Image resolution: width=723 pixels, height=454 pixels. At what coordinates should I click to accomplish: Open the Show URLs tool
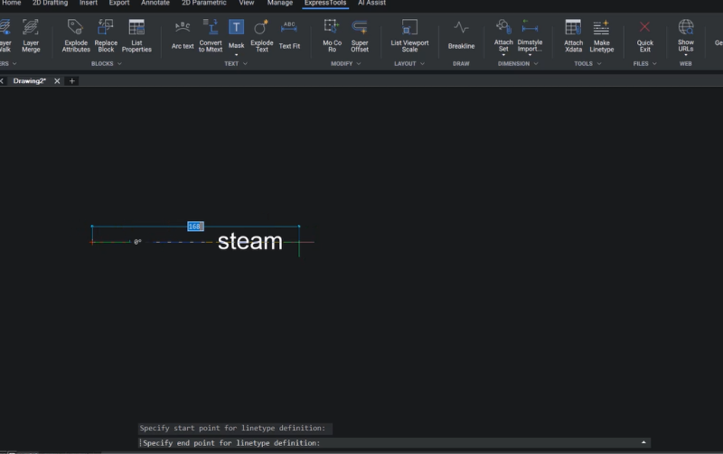click(x=686, y=35)
